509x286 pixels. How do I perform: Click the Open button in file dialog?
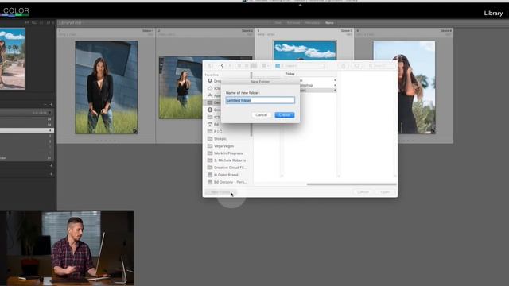385,192
